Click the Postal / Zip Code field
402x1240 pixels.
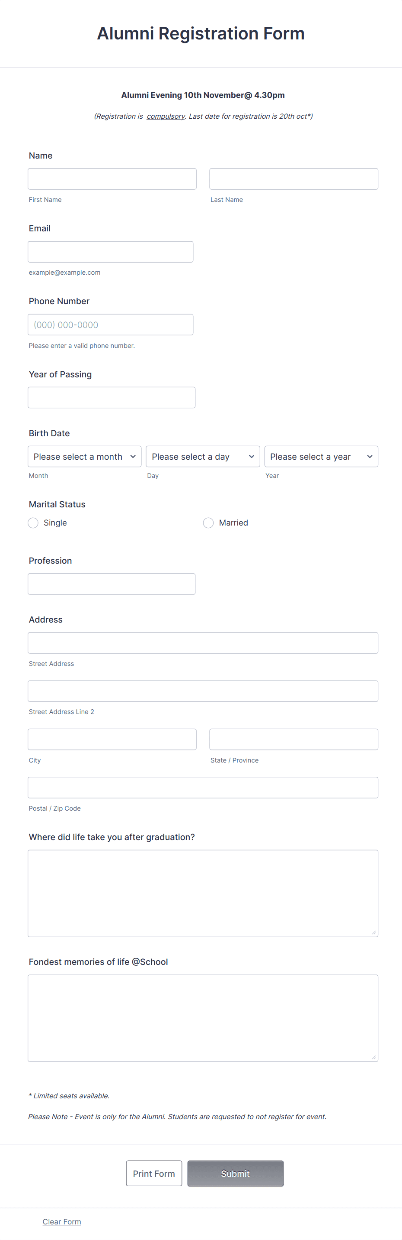(x=202, y=788)
